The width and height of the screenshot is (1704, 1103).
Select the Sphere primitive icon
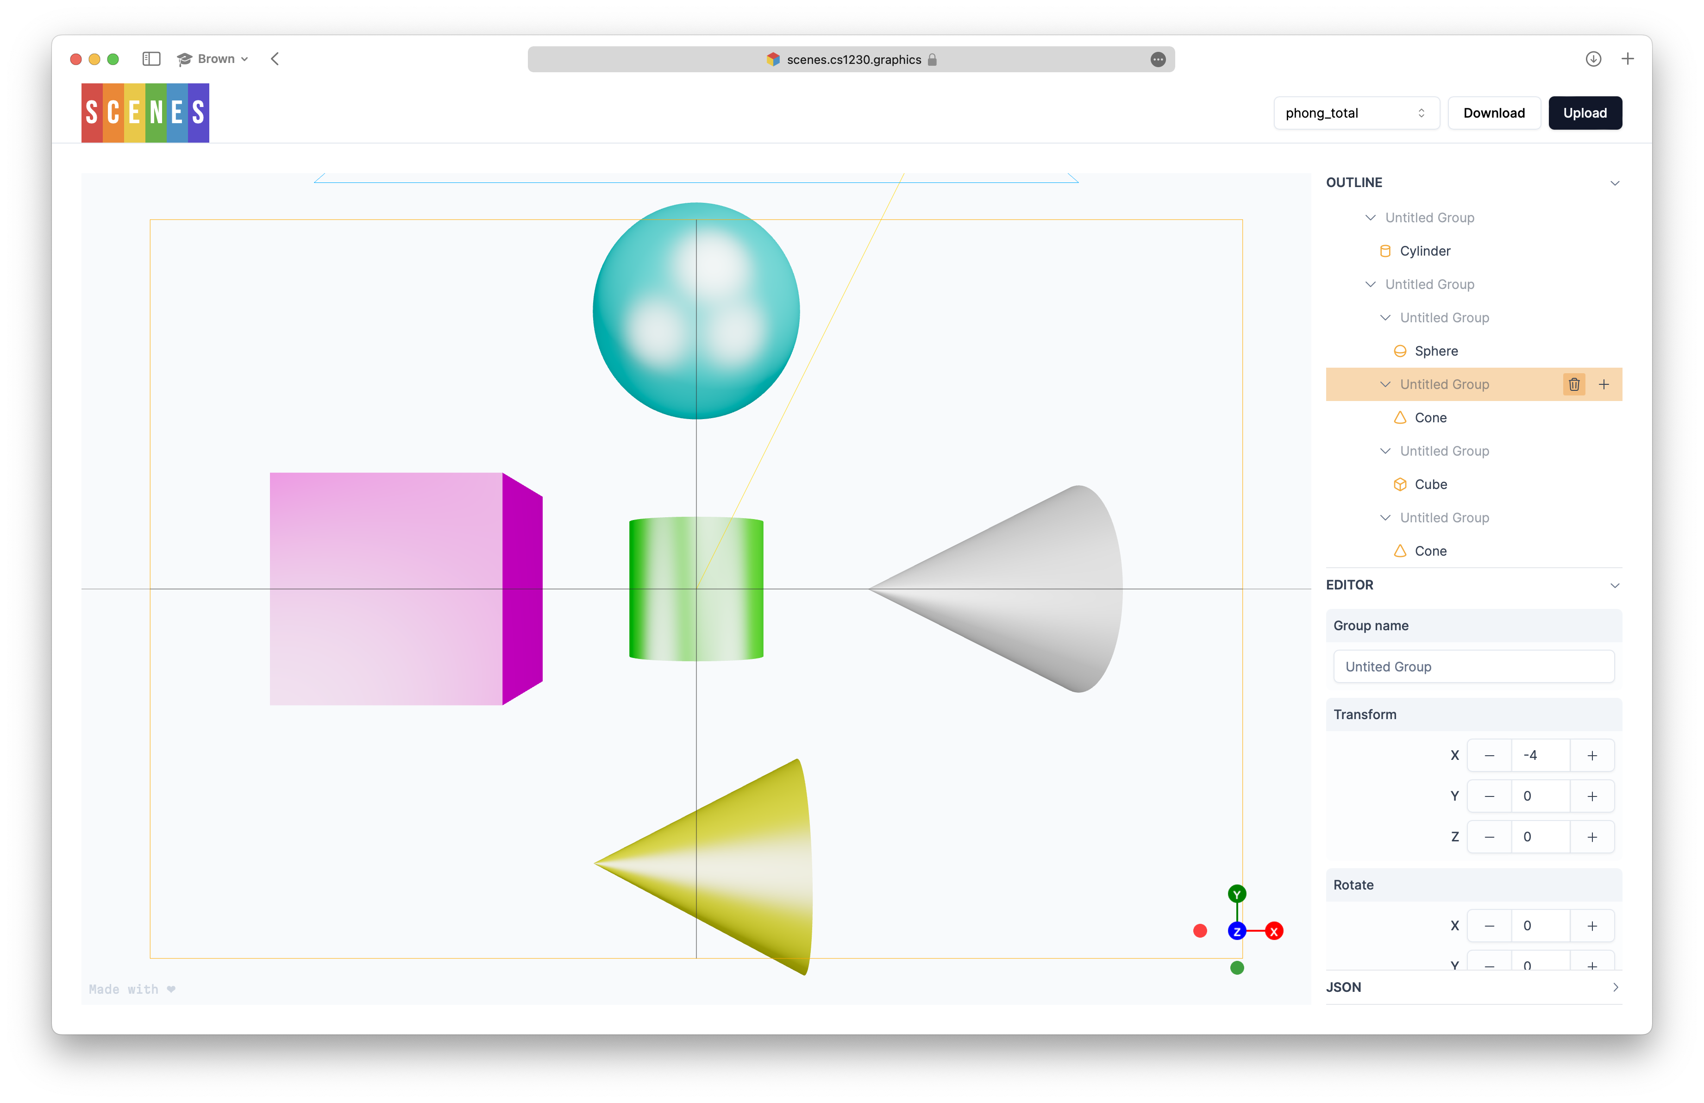coord(1400,351)
